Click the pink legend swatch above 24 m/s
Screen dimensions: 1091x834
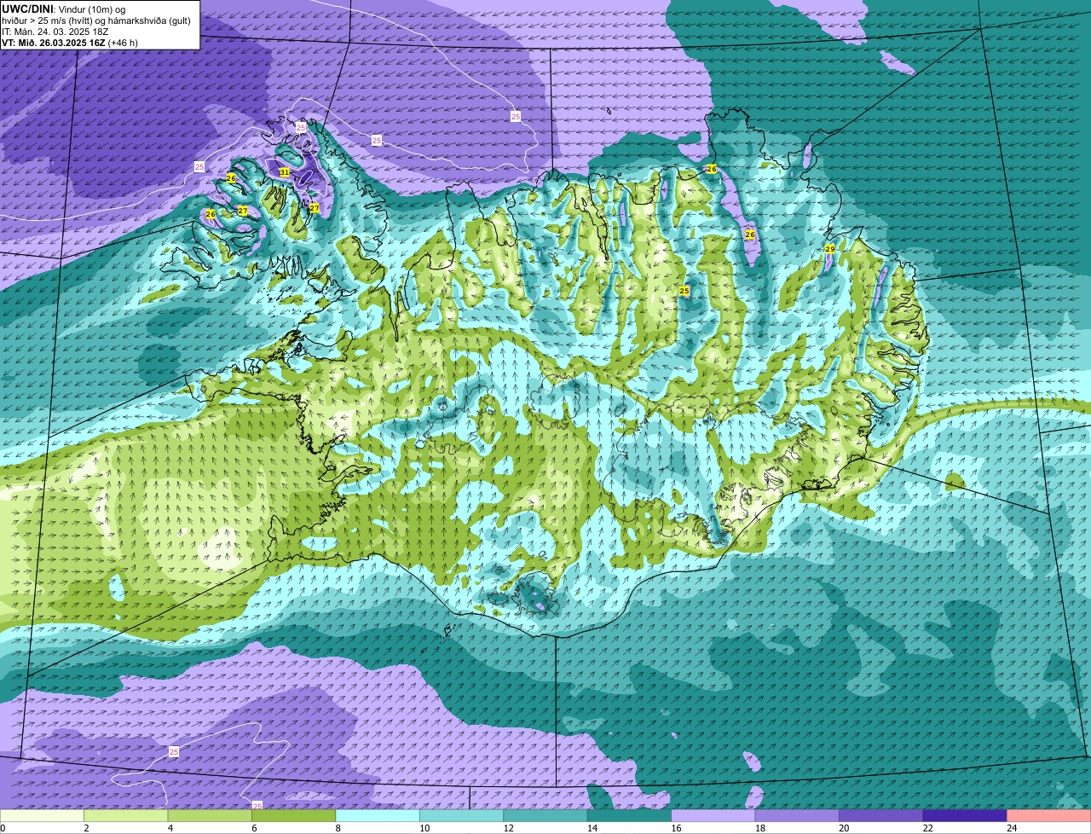1049,816
